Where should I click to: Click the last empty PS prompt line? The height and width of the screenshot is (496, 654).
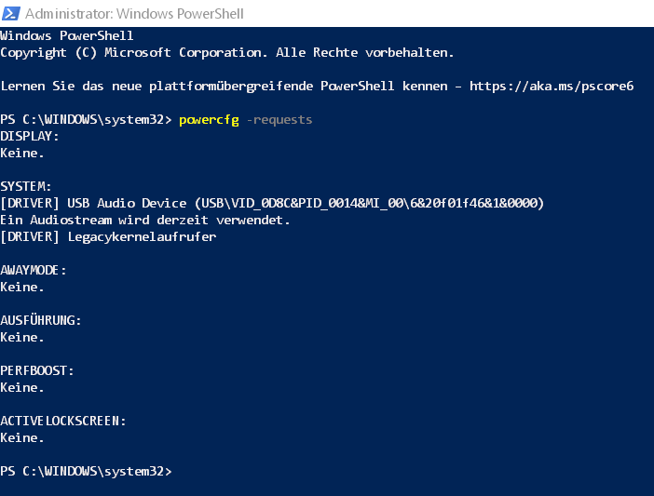tap(87, 472)
